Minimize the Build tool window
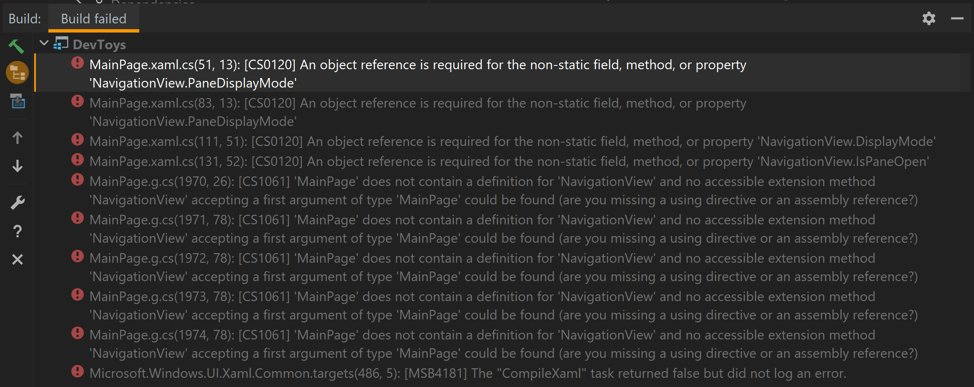This screenshot has height=387, width=974. click(958, 18)
